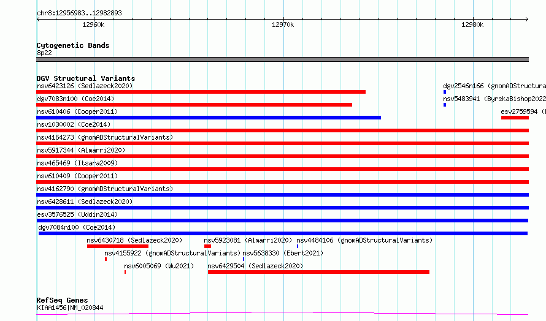Select nsv6005069 (Wu2021) variant label
546x321 pixels.
[159, 266]
